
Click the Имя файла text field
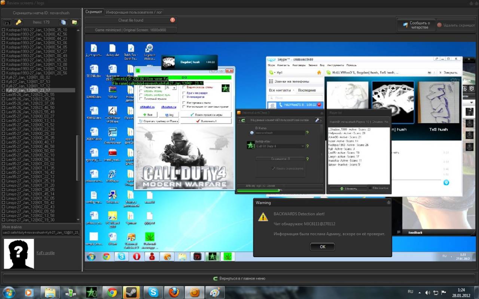41,232
